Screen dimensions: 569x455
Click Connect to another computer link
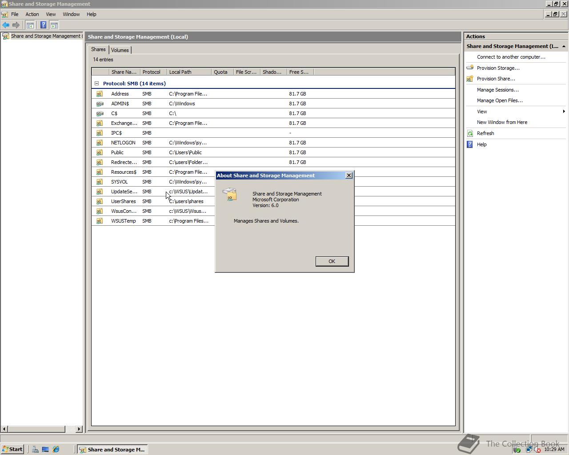click(x=511, y=57)
